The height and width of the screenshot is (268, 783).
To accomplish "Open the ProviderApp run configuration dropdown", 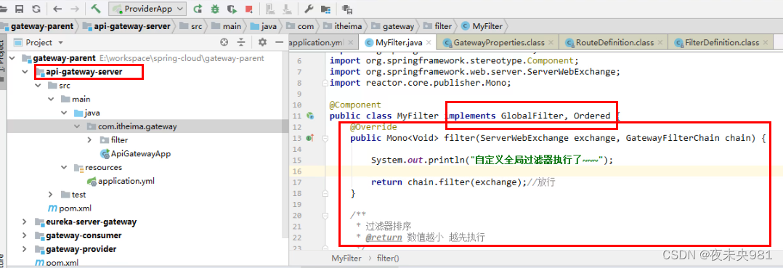I will point(147,9).
